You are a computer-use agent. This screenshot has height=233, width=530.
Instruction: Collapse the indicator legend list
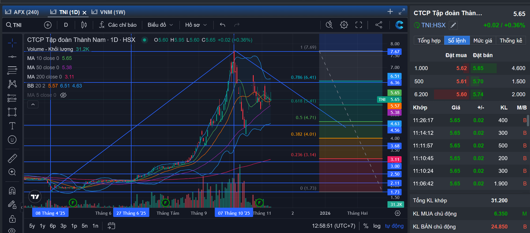coord(33,104)
